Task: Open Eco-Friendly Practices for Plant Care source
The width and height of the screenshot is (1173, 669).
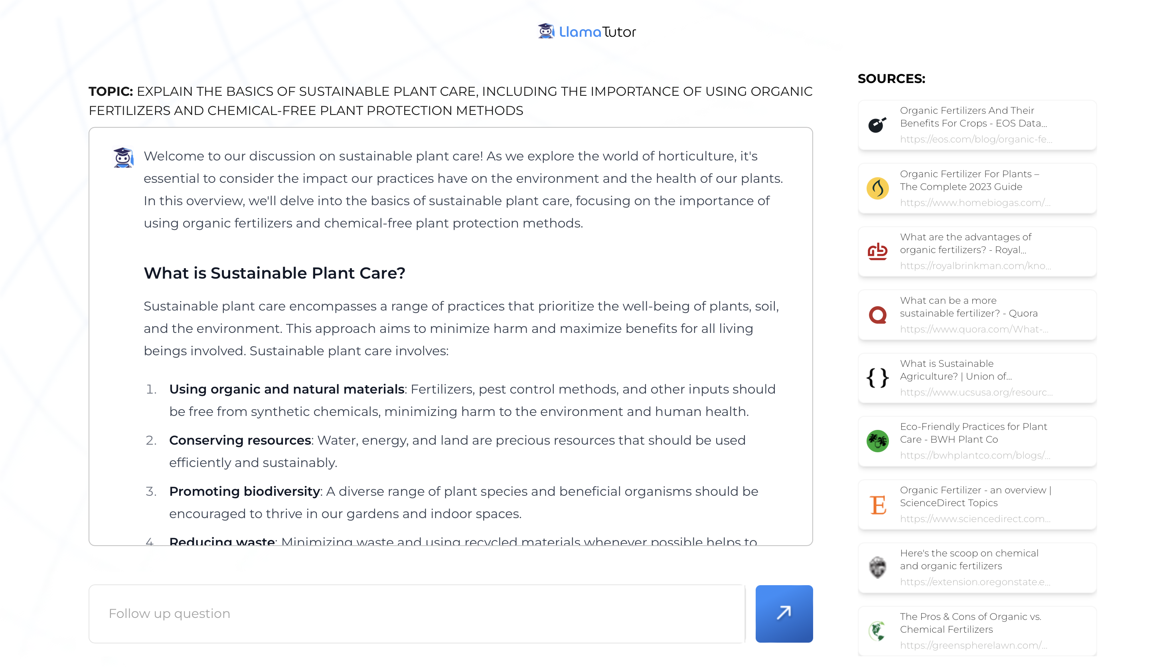Action: [973, 433]
